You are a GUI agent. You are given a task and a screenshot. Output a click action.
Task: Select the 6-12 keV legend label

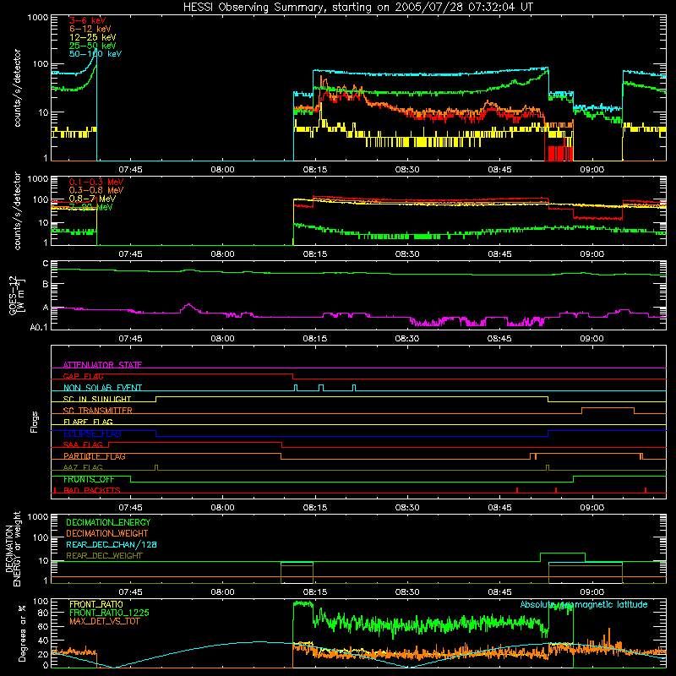[x=90, y=29]
